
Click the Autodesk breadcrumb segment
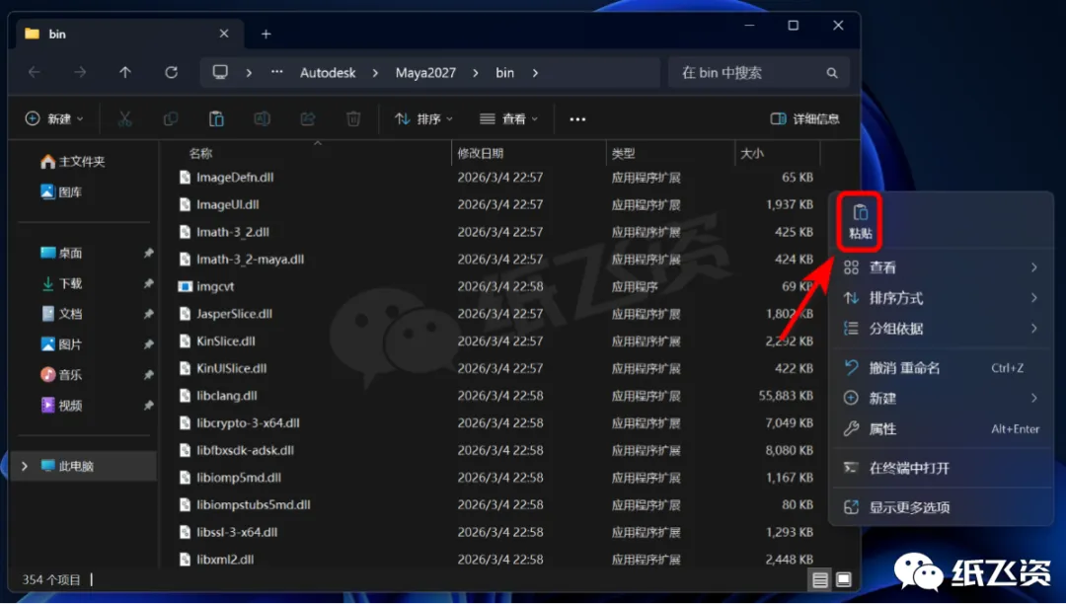click(328, 73)
